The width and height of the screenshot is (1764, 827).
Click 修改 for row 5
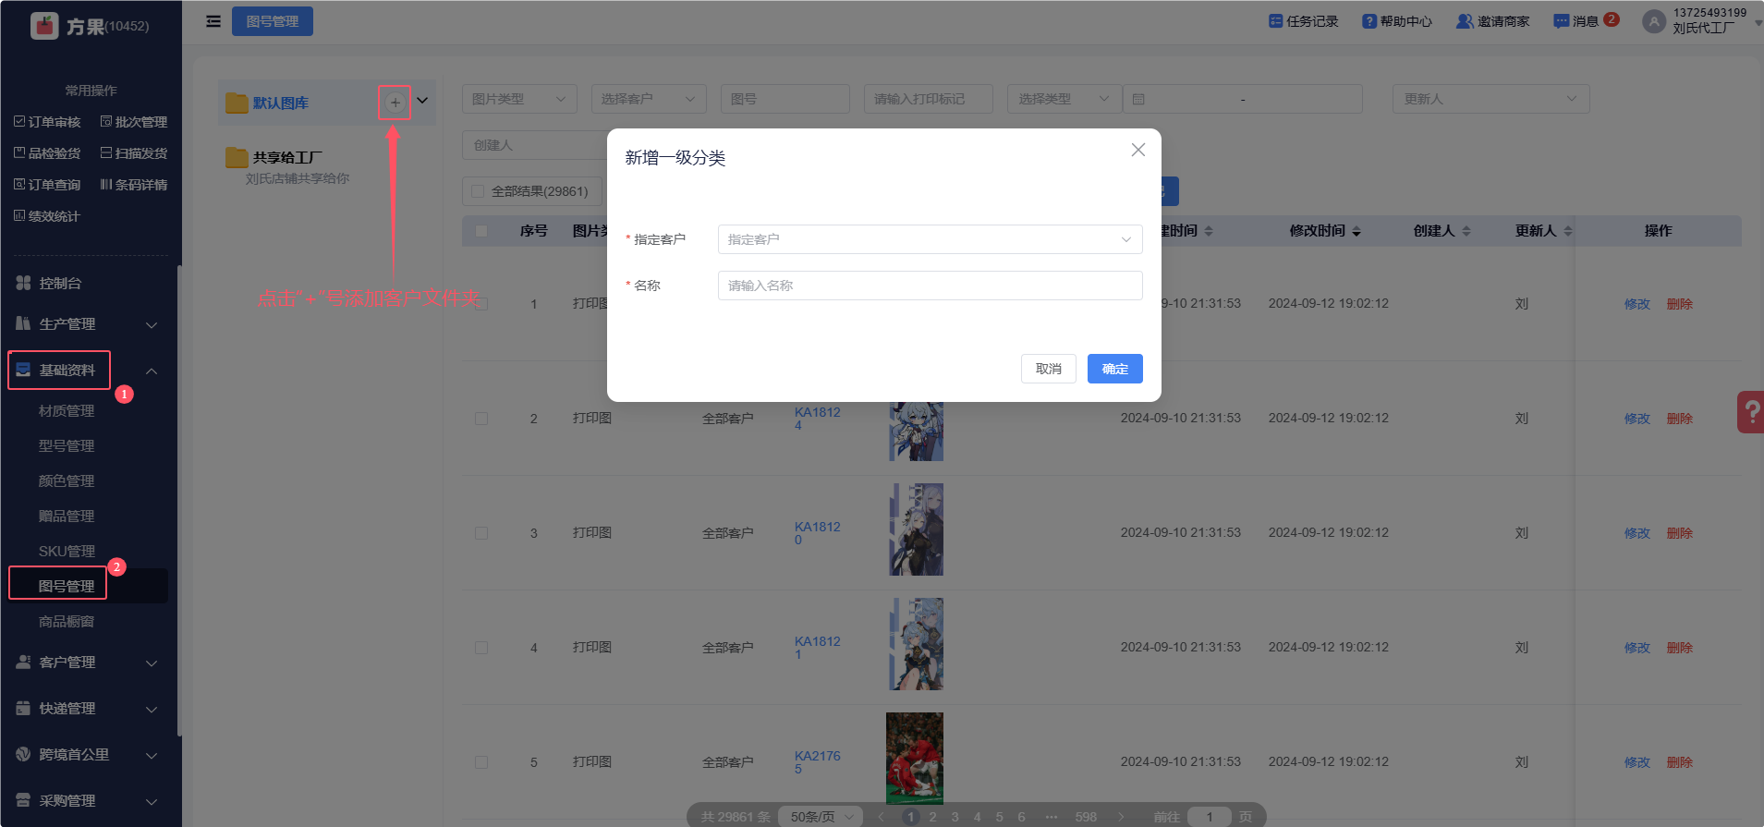pos(1637,762)
